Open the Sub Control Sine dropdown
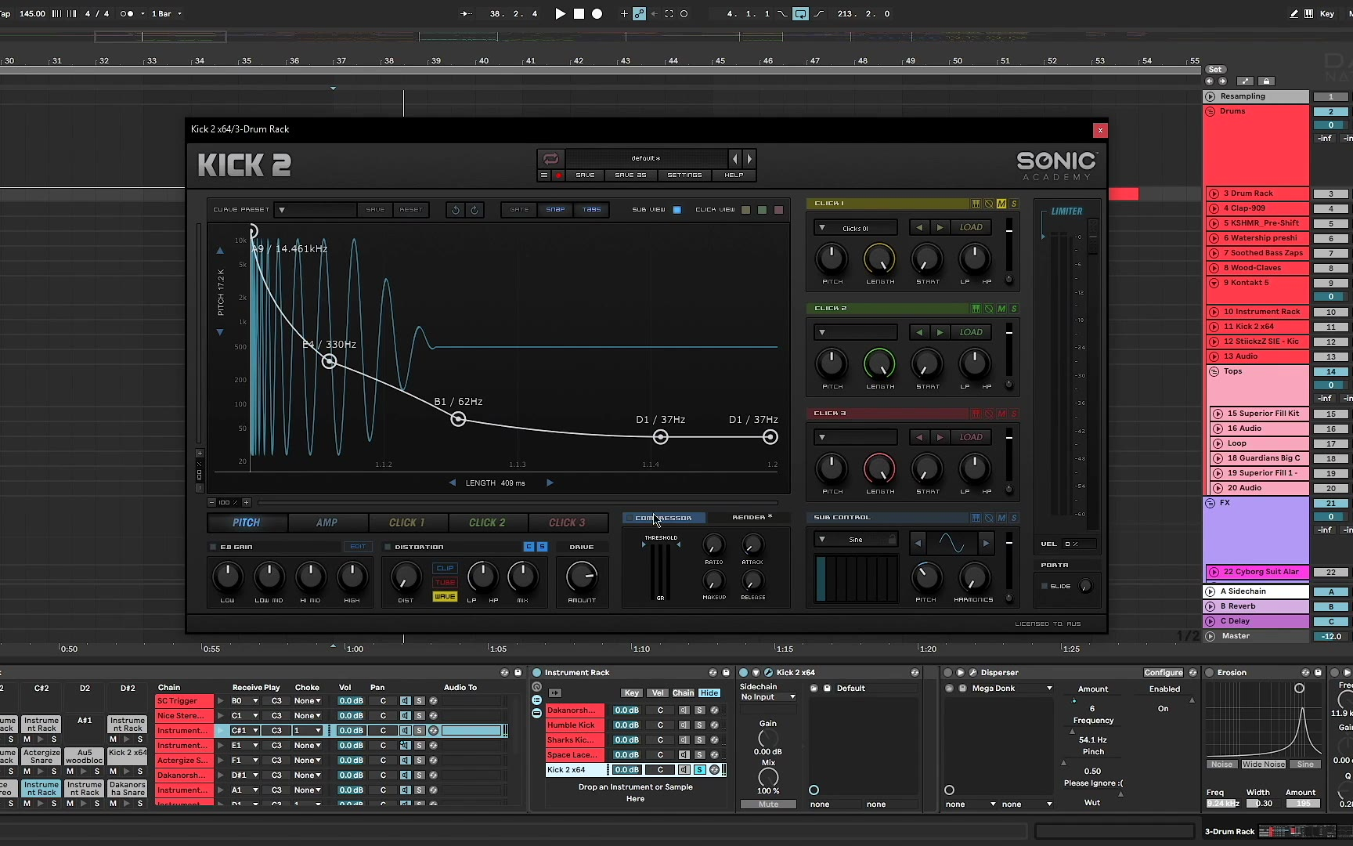 856,540
